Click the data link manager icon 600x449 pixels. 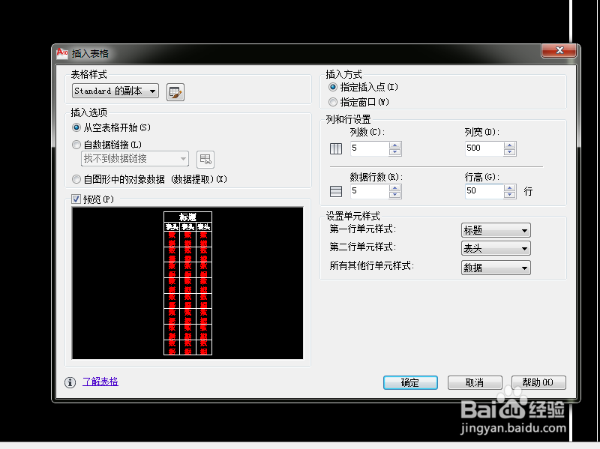coord(205,160)
